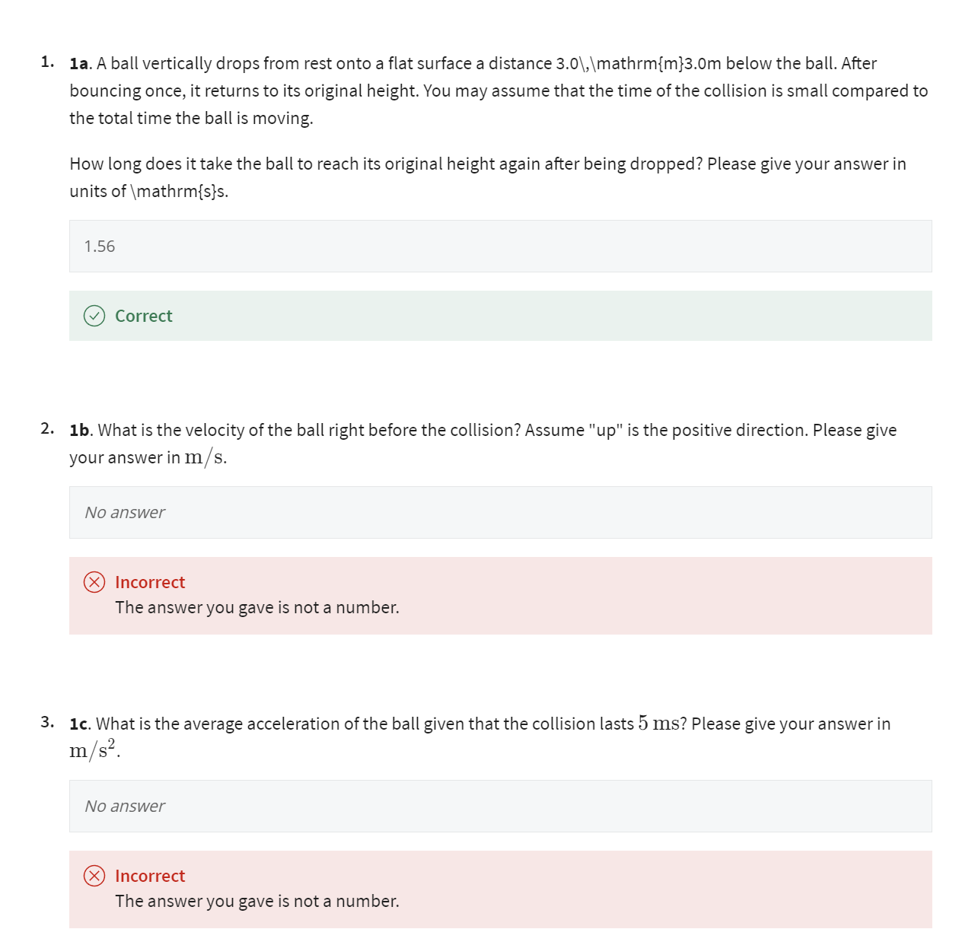
Task: Select question number 3 in the list
Action: click(46, 721)
